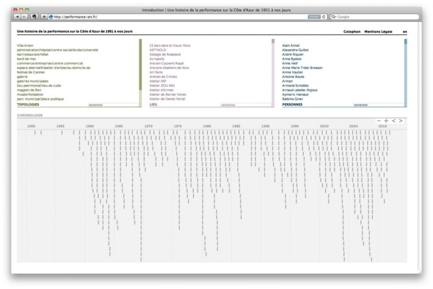The width and height of the screenshot is (433, 289).
Task: Select Anna Byskov in the Personnes list
Action: pyautogui.click(x=292, y=59)
